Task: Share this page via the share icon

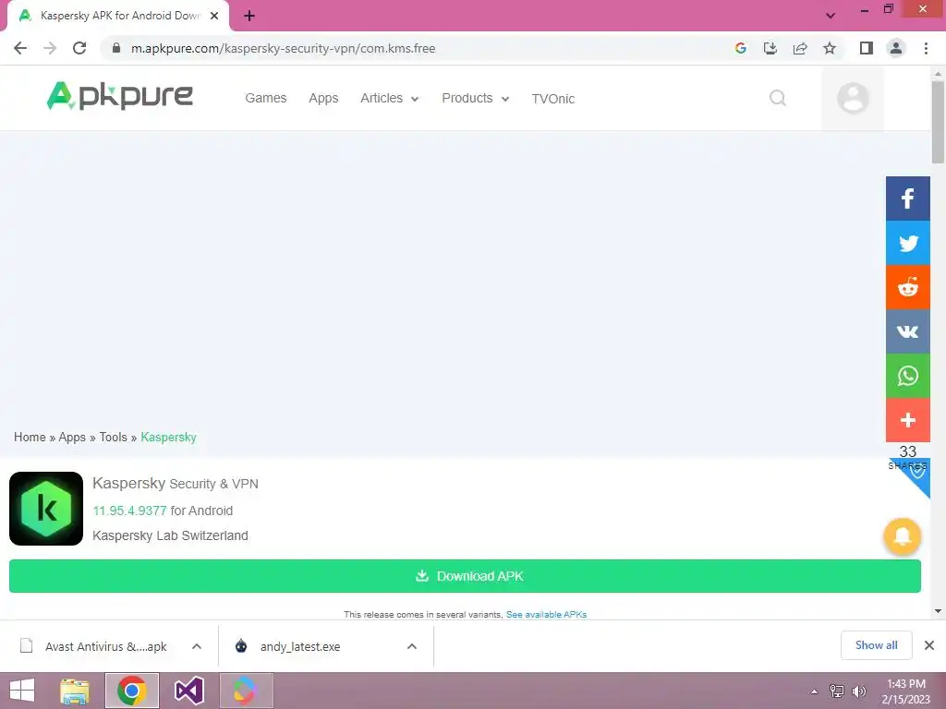Action: (800, 48)
